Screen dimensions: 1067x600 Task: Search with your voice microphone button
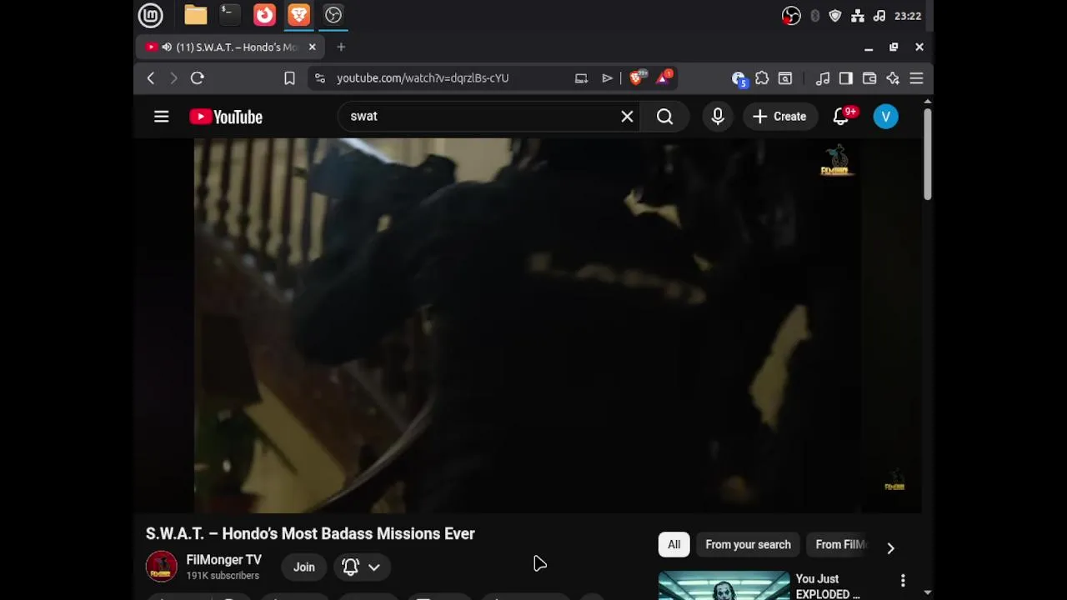[x=718, y=117]
